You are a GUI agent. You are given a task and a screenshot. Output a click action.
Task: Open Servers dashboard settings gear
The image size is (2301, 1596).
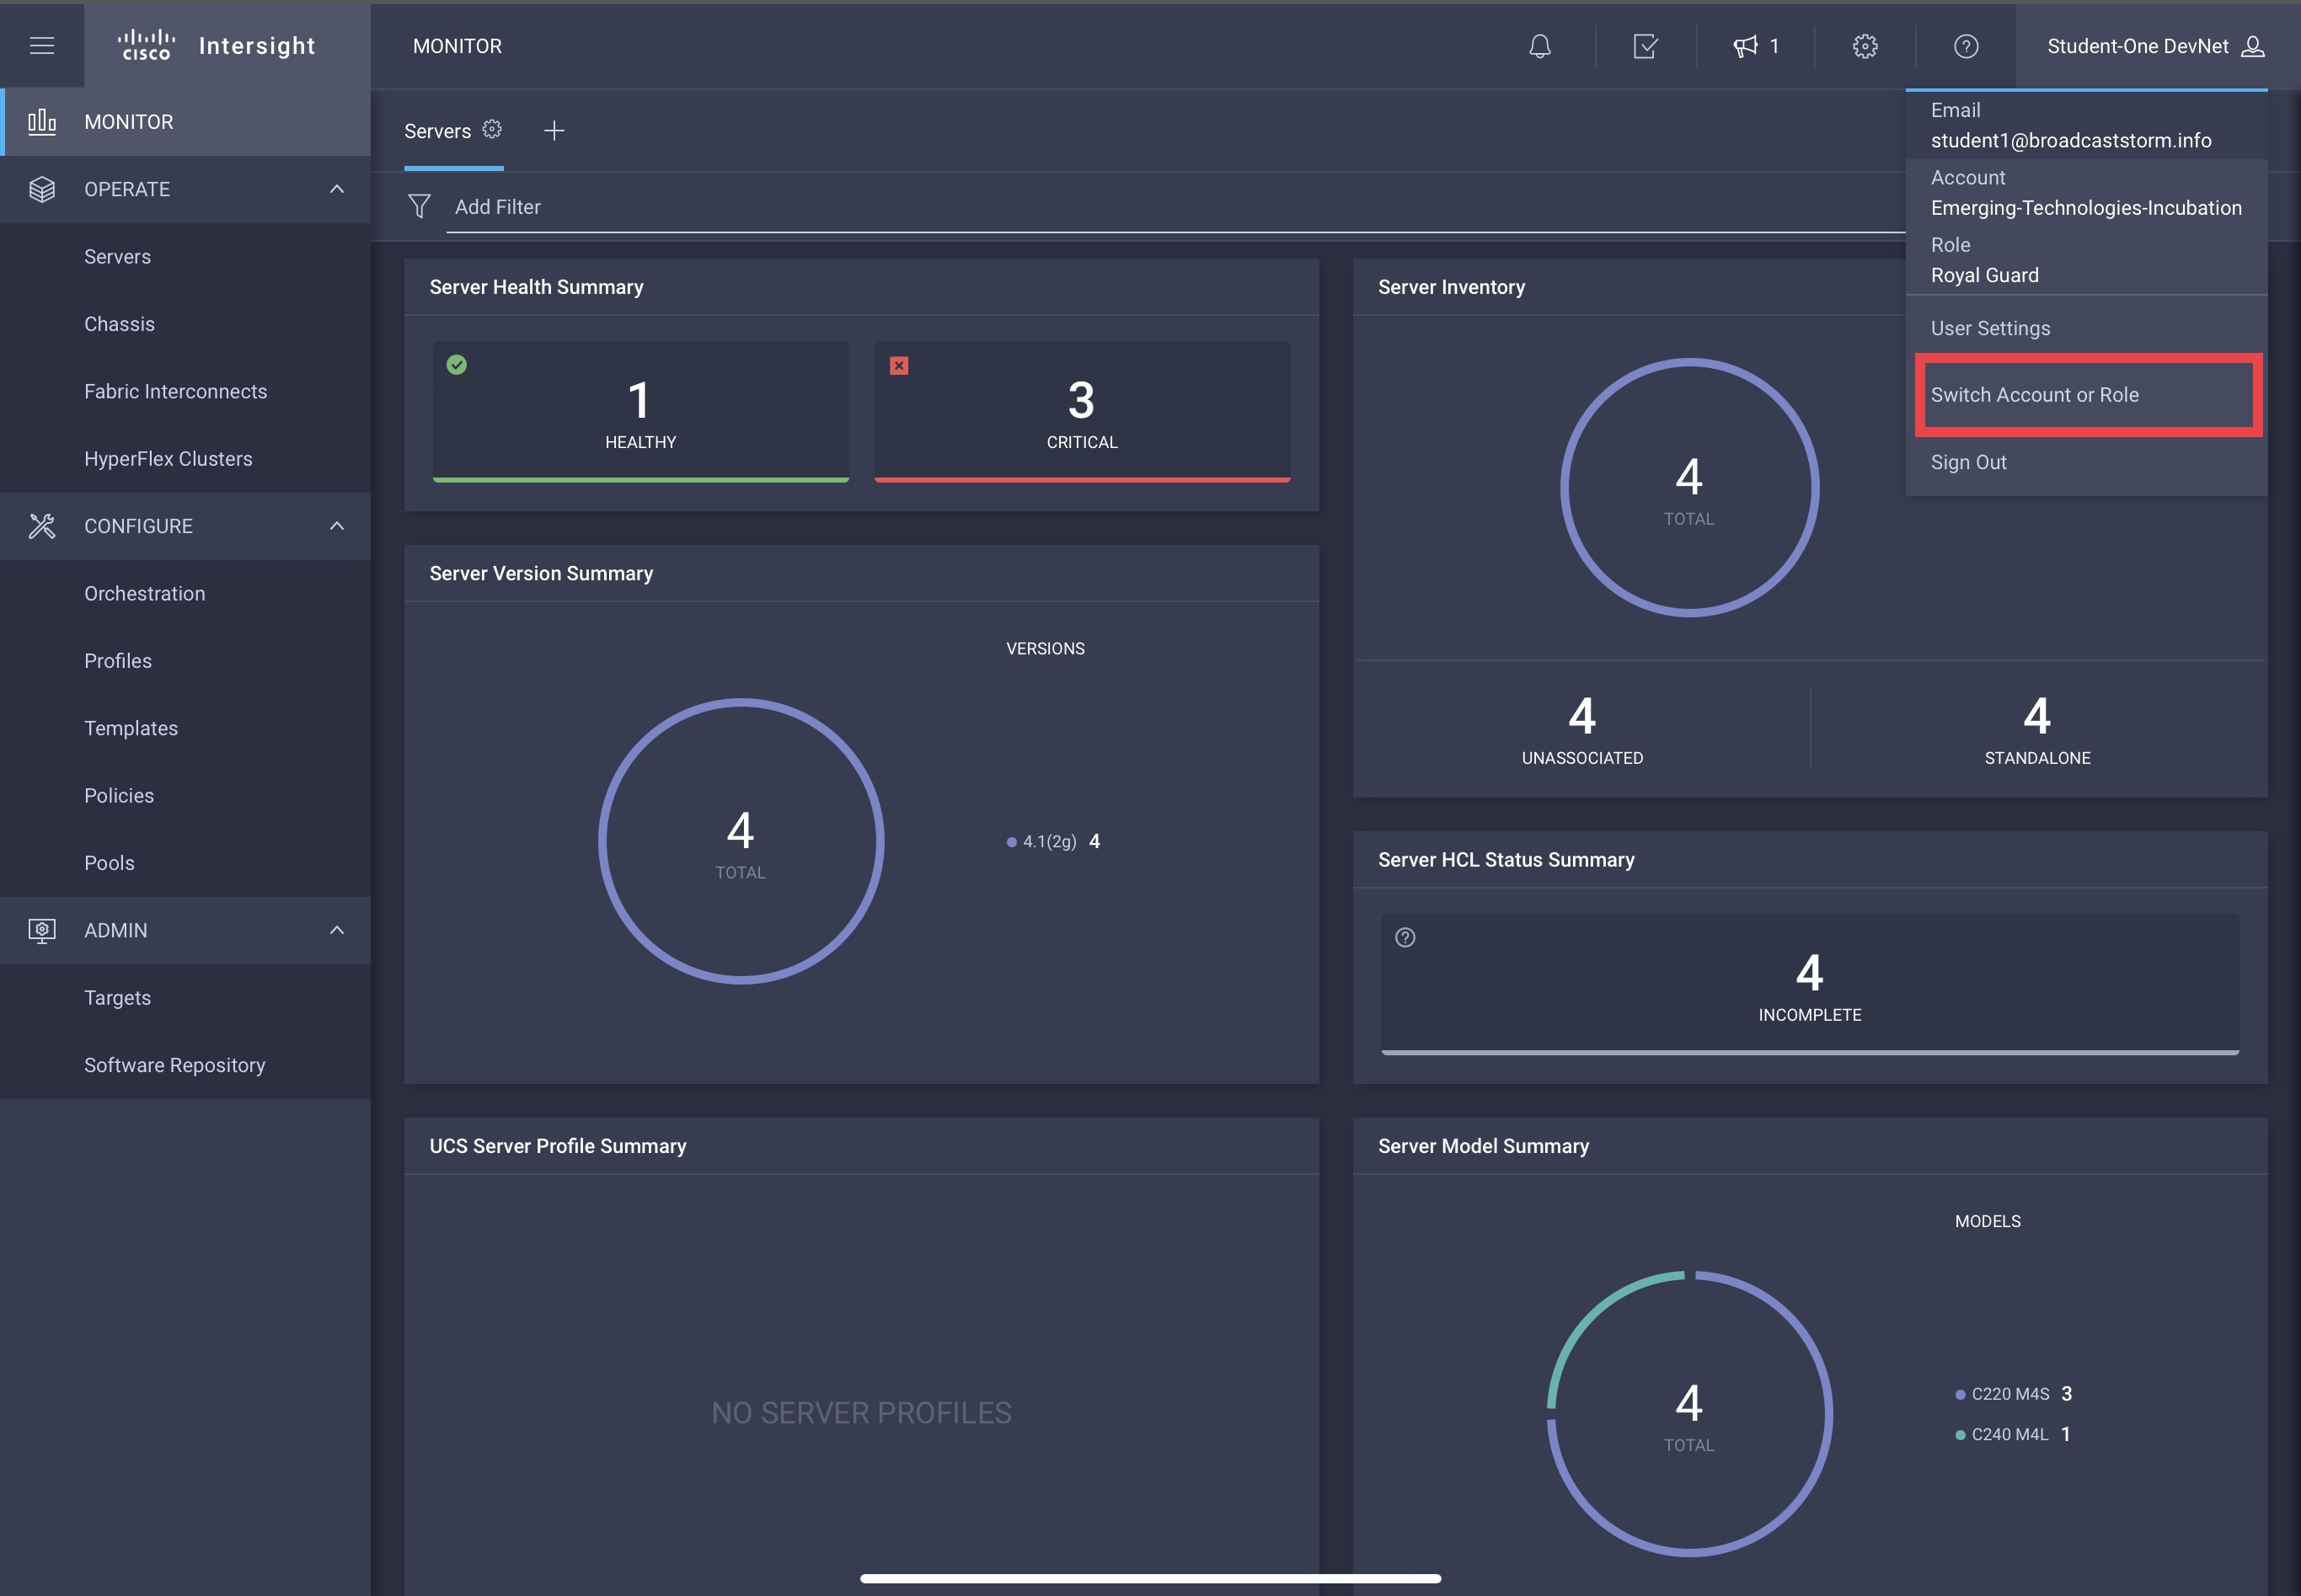(x=491, y=129)
